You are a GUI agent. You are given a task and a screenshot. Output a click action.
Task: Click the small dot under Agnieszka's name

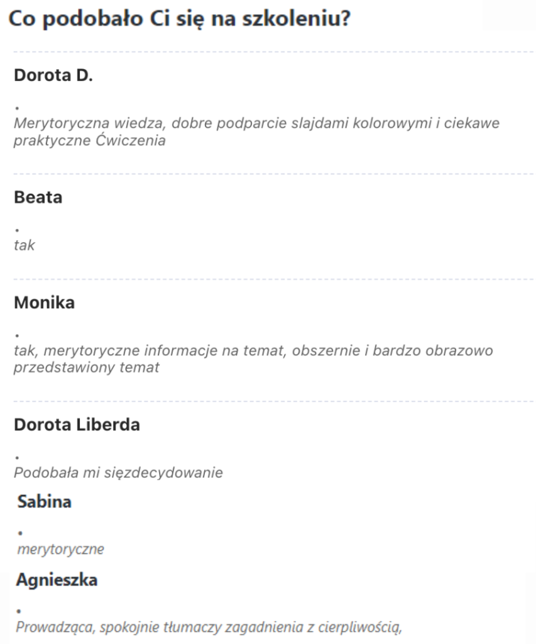click(x=20, y=611)
